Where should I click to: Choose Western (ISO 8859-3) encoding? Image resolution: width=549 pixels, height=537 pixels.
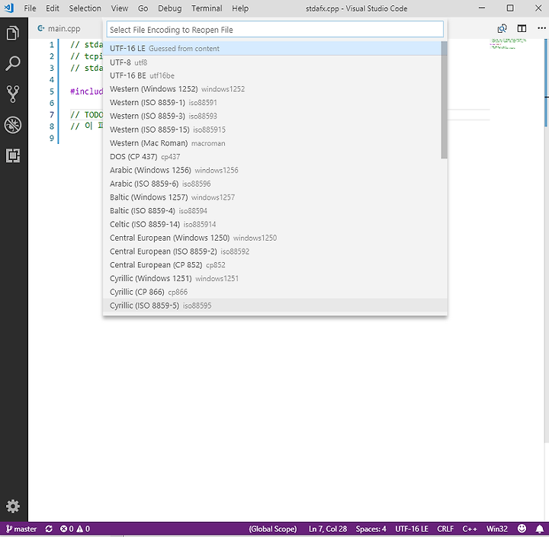point(272,116)
